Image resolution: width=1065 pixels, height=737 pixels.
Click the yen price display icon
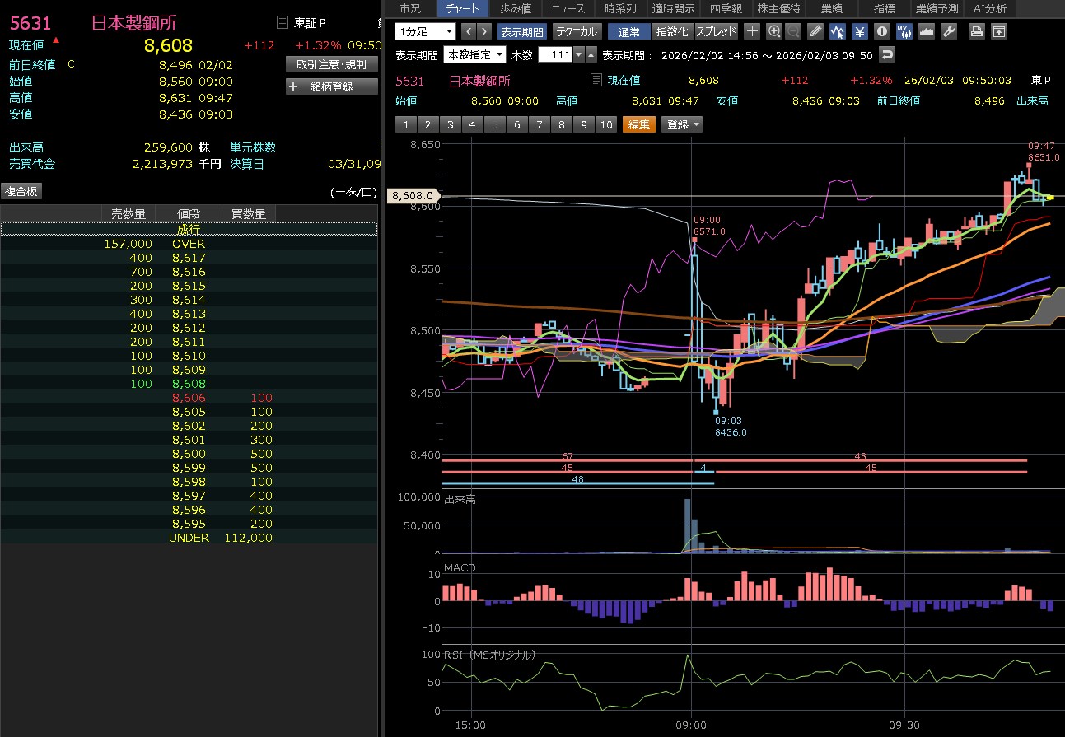point(859,32)
